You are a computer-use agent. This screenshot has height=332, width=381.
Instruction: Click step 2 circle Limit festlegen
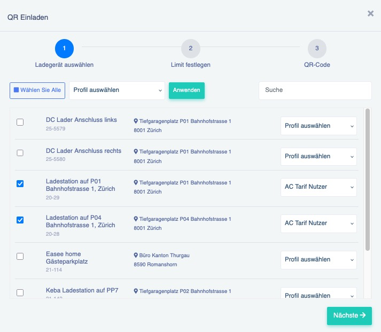point(190,49)
